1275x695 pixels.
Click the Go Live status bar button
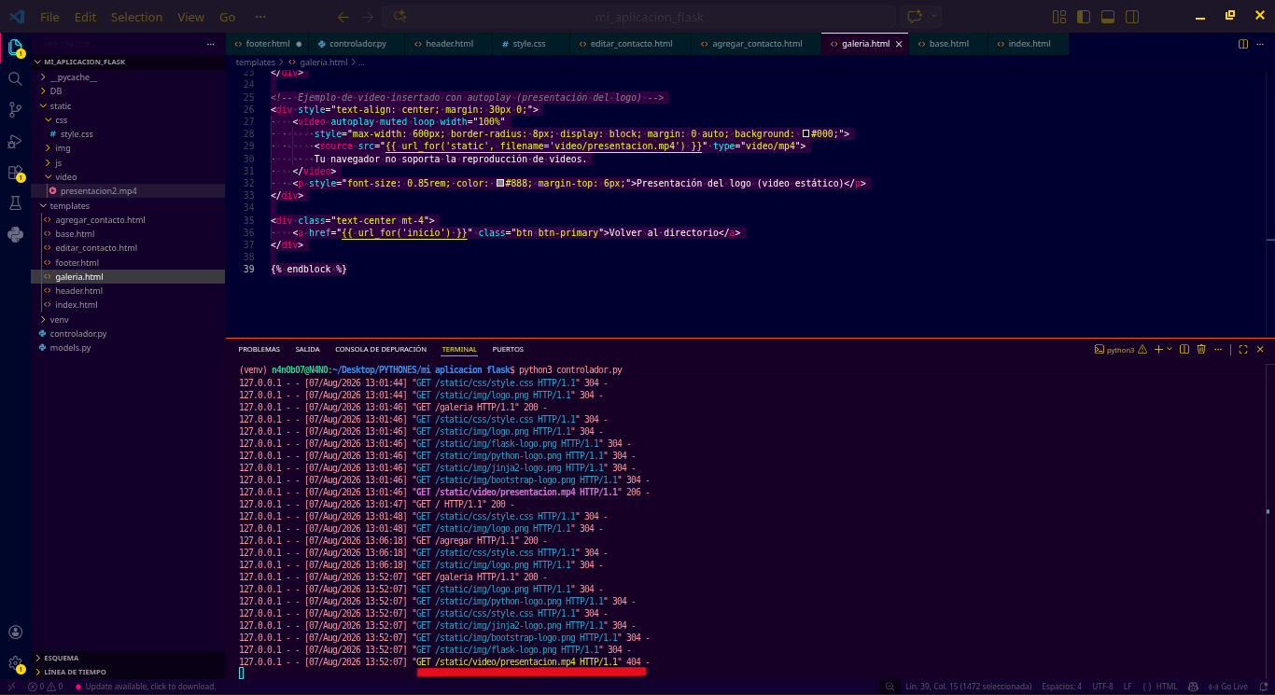pyautogui.click(x=1228, y=687)
